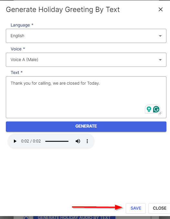The width and height of the screenshot is (170, 219).
Task: Close the dialog with the X icon
Action: pos(161,9)
